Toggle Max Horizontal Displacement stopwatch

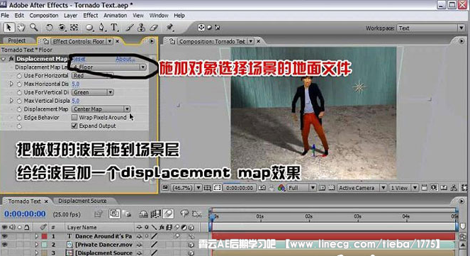(x=19, y=84)
